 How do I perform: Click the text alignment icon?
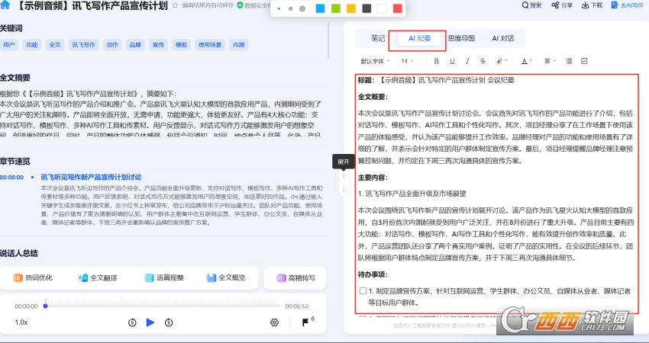click(547, 61)
